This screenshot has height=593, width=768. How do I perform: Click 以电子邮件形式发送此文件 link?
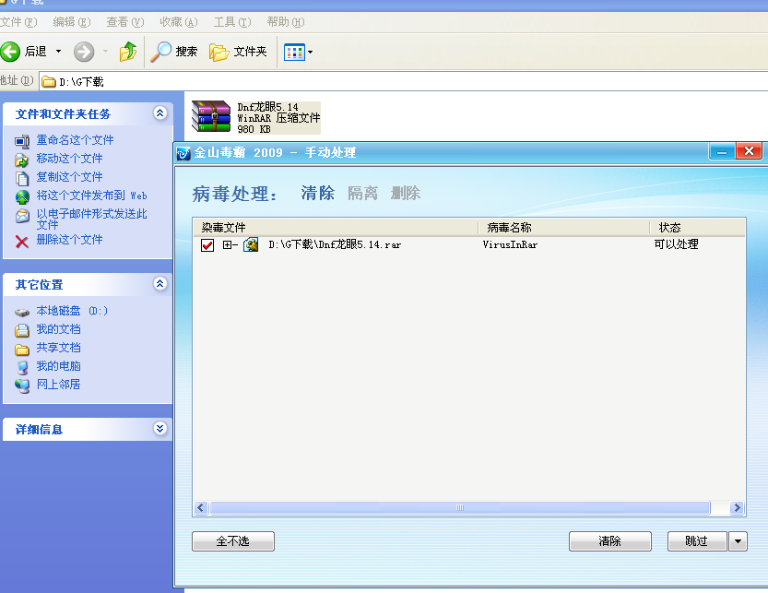(x=91, y=219)
